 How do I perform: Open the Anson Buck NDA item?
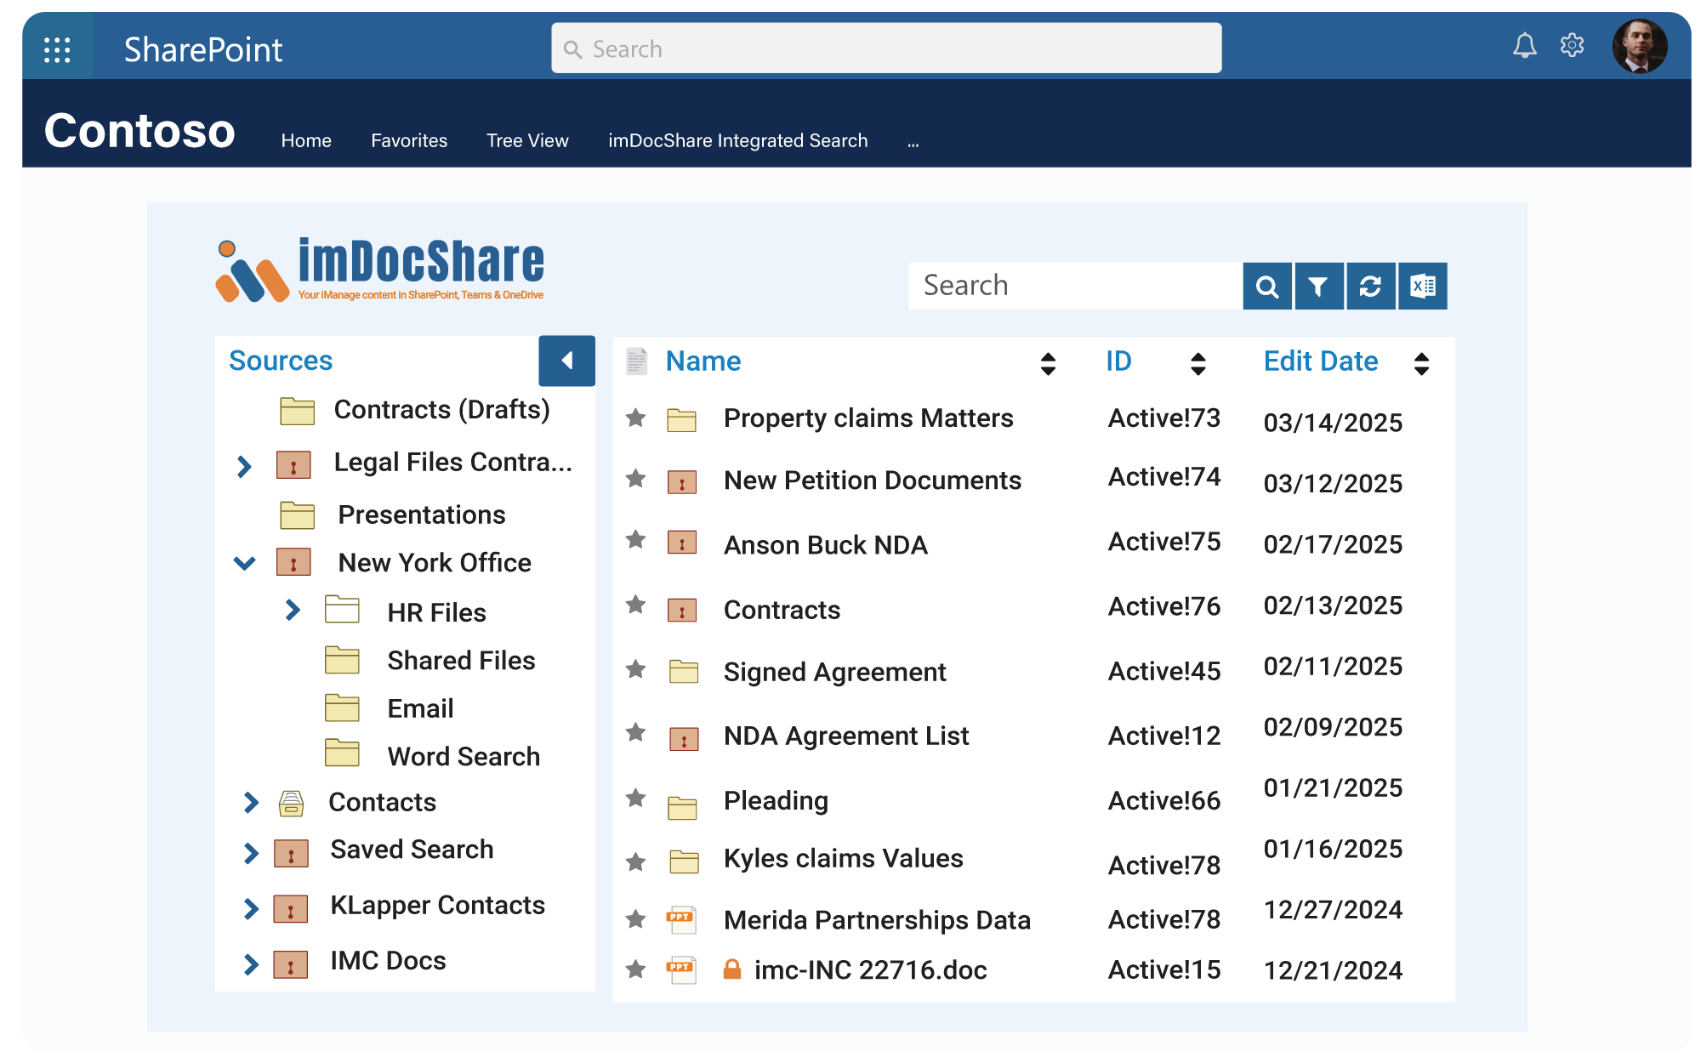click(x=825, y=545)
